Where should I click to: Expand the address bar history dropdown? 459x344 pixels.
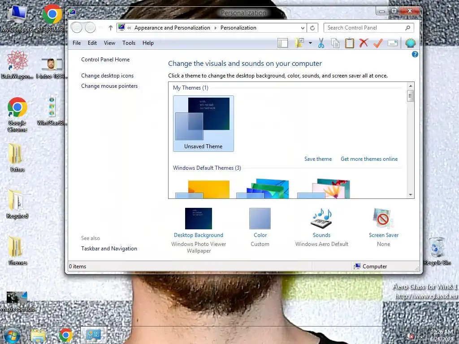coord(303,28)
